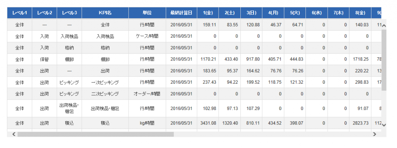This screenshot has height=148, width=397.
Task: Select the 3(日) column header
Action: pos(251,13)
